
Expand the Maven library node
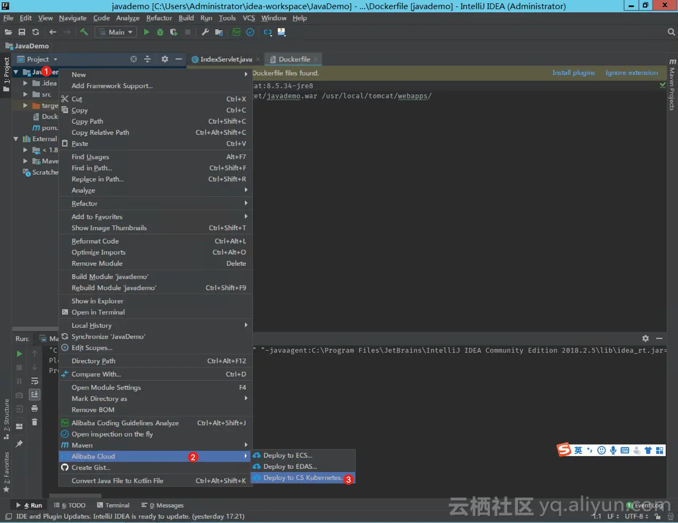point(25,161)
